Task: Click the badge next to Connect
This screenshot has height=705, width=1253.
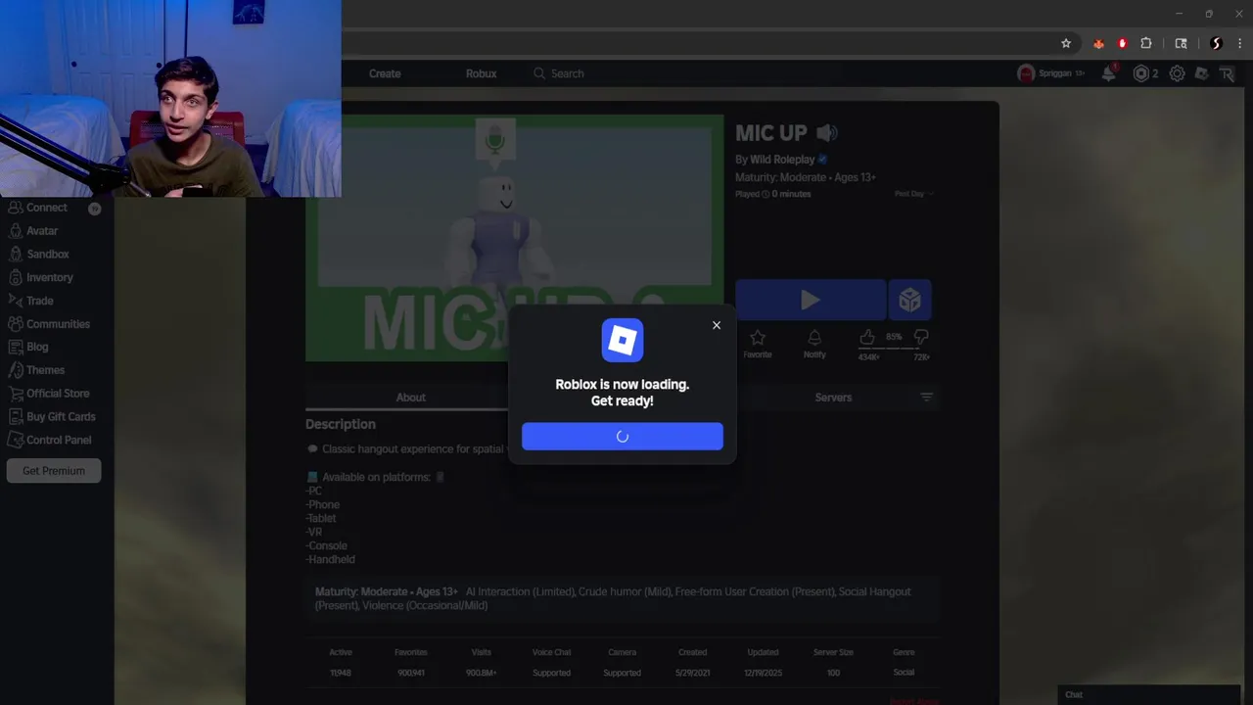Action: pos(94,209)
